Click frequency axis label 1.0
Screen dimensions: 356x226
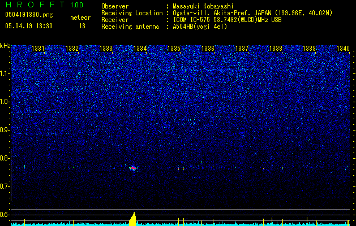click(5, 102)
